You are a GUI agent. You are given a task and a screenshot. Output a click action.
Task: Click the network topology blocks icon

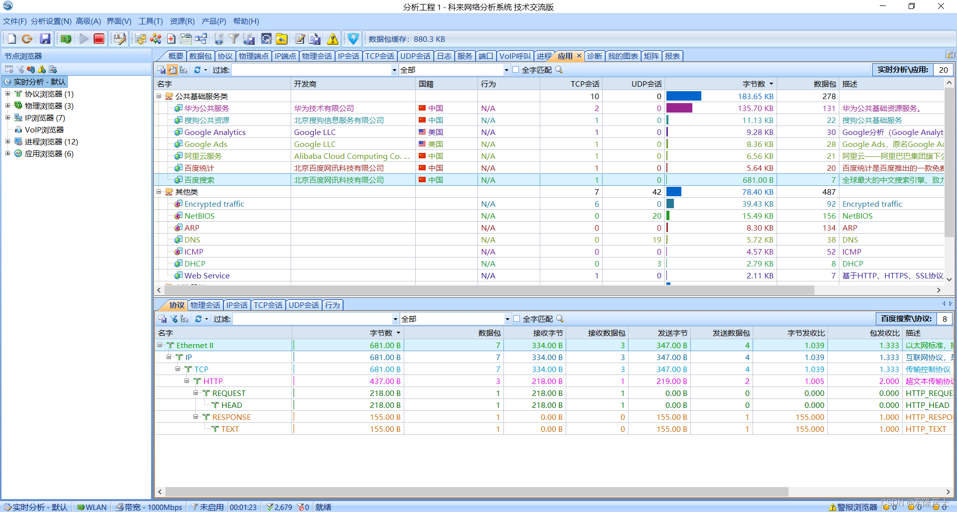201,39
